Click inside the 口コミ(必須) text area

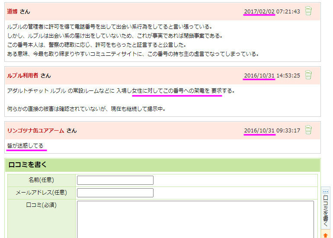[195, 219]
